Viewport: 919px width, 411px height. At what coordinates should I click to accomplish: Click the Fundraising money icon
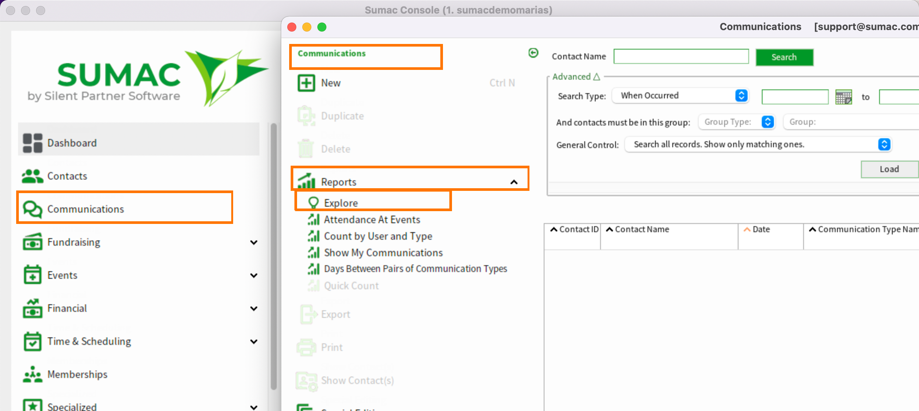32,242
